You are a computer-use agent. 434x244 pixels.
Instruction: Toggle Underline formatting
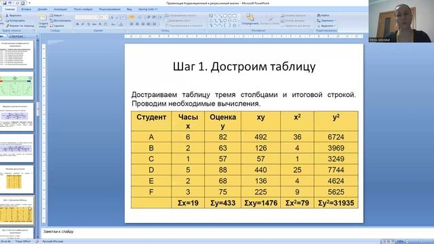[x=88, y=24]
